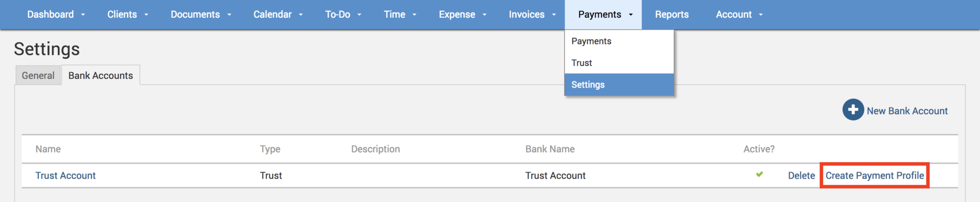Open the Invoices dropdown menu
Screen dimensions: 980x202
(x=532, y=14)
